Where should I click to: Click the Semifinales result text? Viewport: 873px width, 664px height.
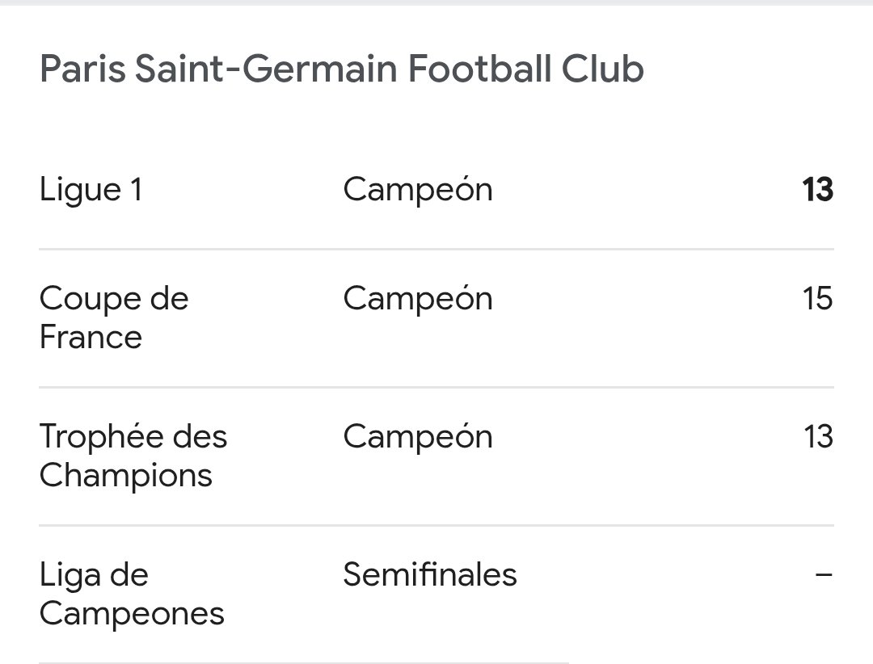point(430,574)
